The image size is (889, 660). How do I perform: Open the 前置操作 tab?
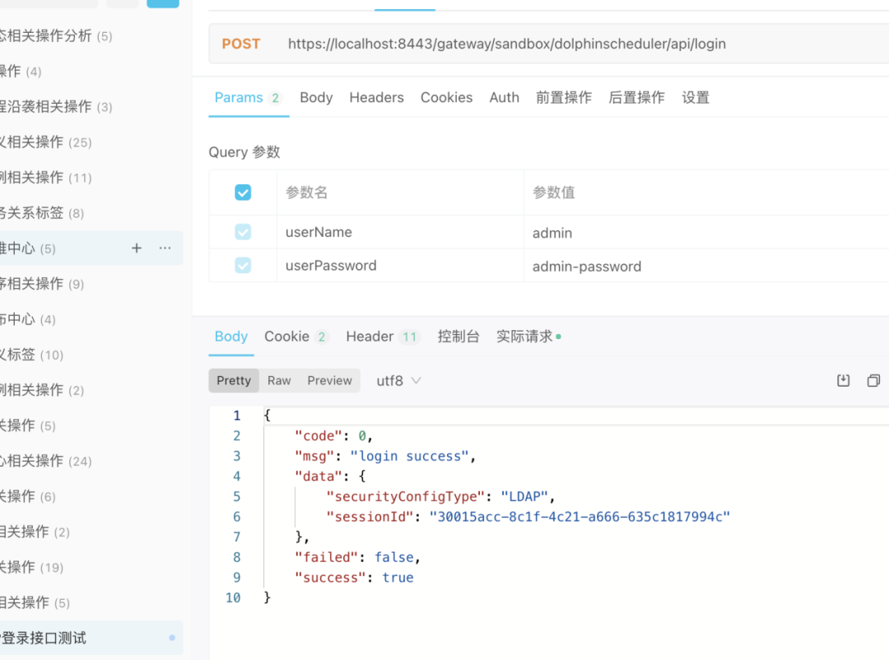(564, 98)
